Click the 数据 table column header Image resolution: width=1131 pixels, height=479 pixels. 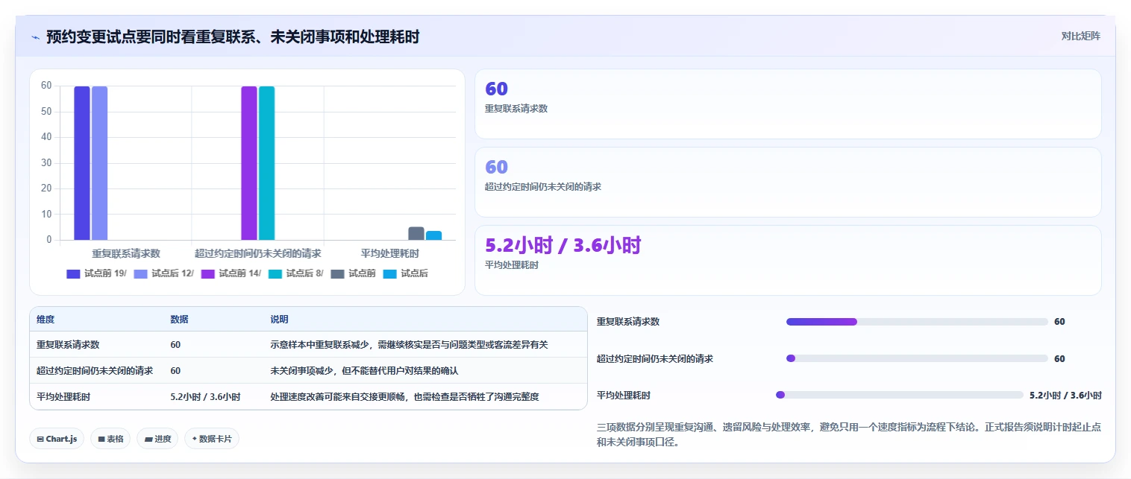pos(180,320)
